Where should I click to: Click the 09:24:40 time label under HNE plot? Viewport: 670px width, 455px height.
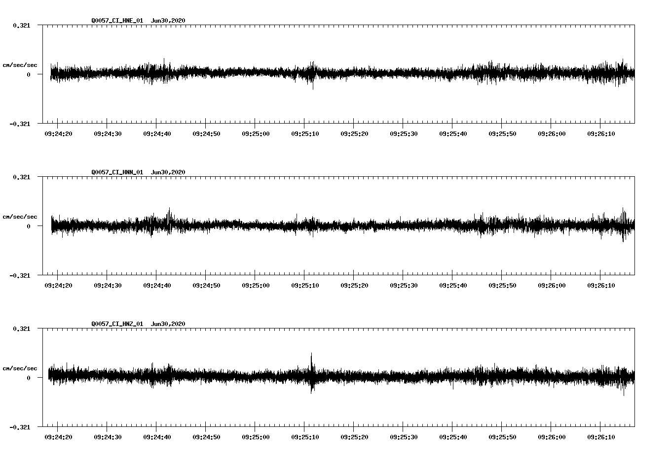click(157, 134)
